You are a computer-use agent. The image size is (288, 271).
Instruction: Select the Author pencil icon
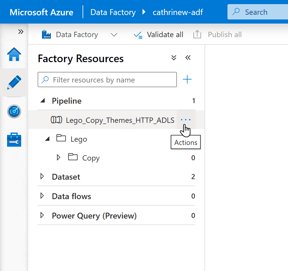tap(14, 83)
